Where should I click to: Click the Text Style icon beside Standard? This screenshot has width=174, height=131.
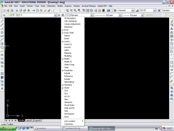tap(115, 10)
